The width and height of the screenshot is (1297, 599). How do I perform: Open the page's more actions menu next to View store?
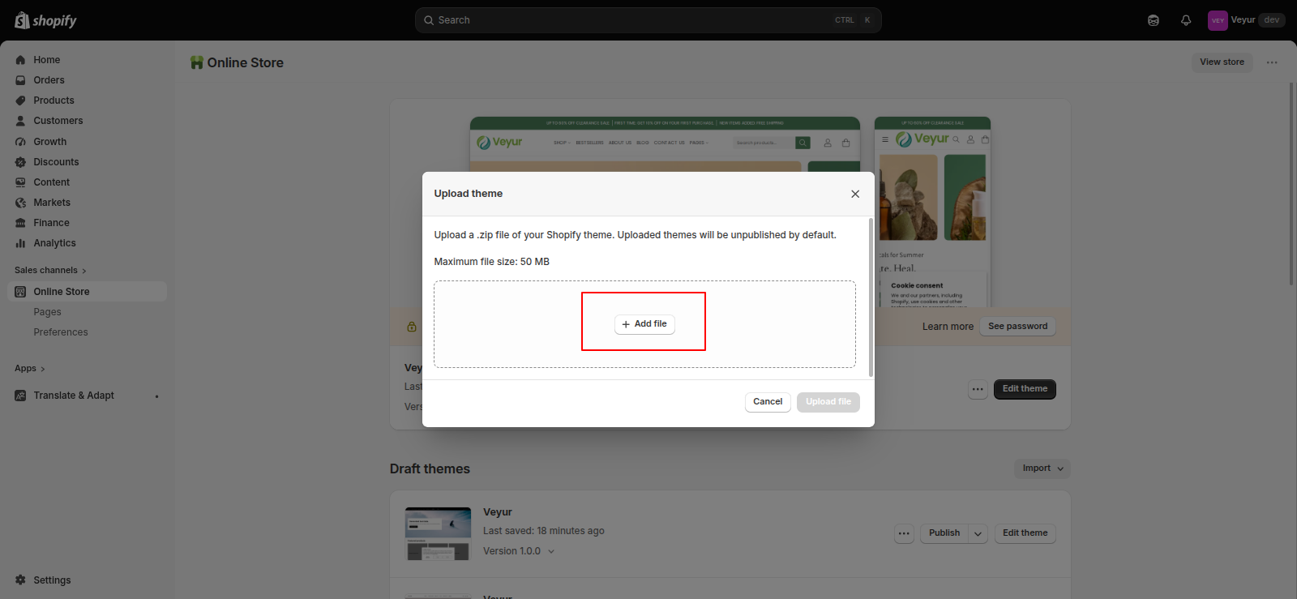pos(1272,62)
